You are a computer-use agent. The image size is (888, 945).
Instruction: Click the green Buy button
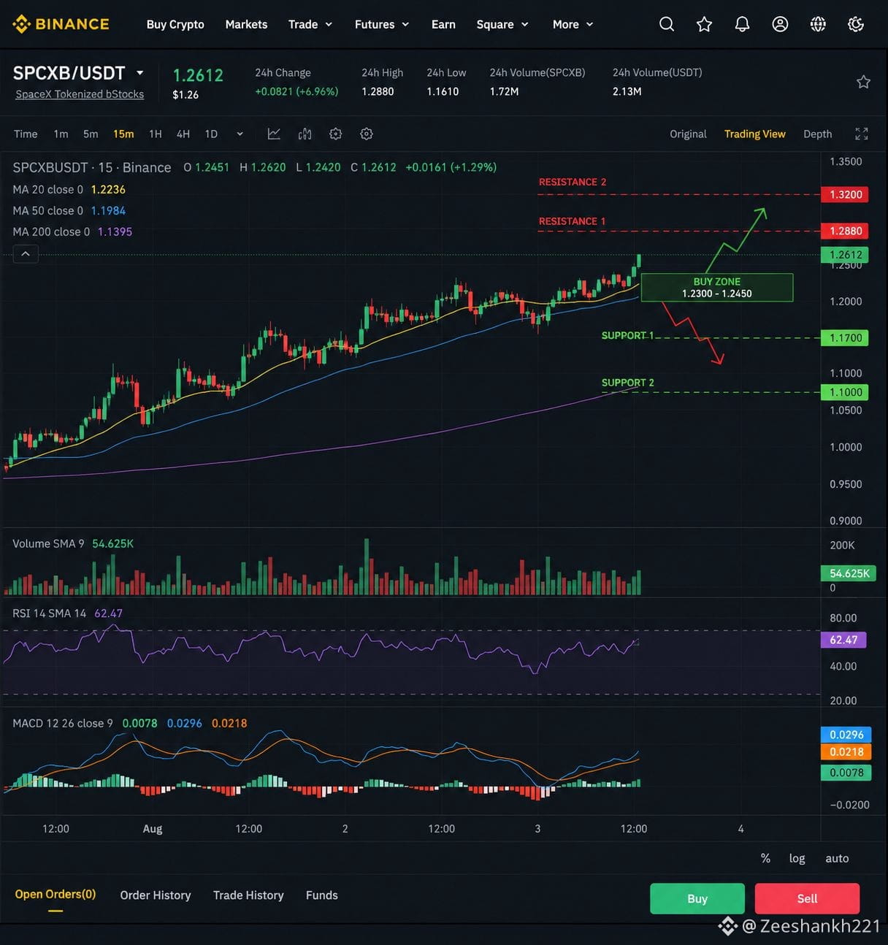(697, 898)
